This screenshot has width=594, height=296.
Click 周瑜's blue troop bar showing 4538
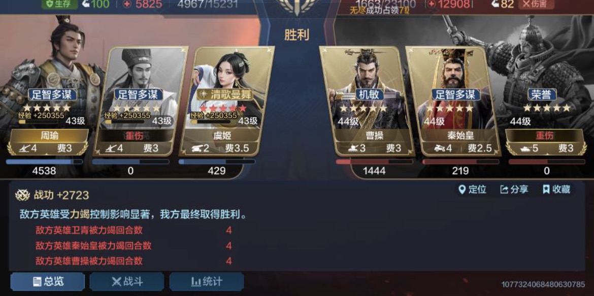point(44,161)
